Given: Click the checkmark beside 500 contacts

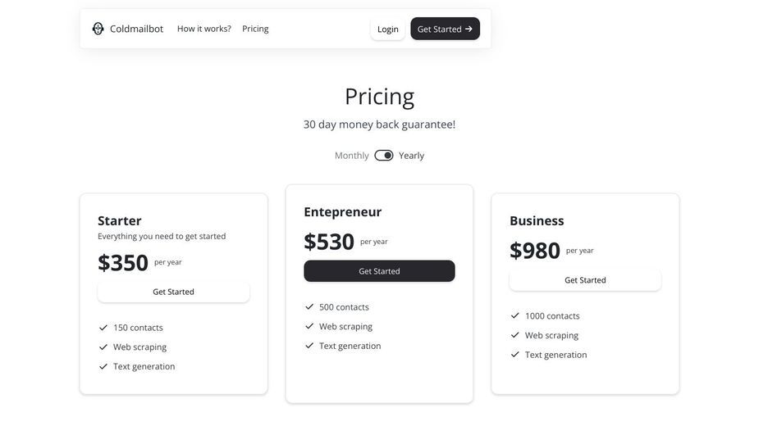Looking at the screenshot, I should (x=309, y=307).
